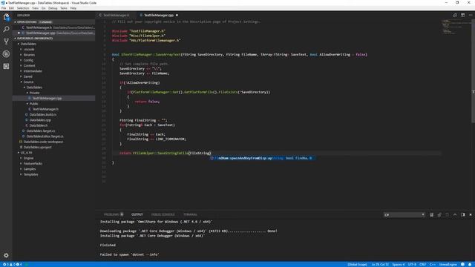
Task: Open DataTables.Target.cs in file tree
Action: click(41, 131)
